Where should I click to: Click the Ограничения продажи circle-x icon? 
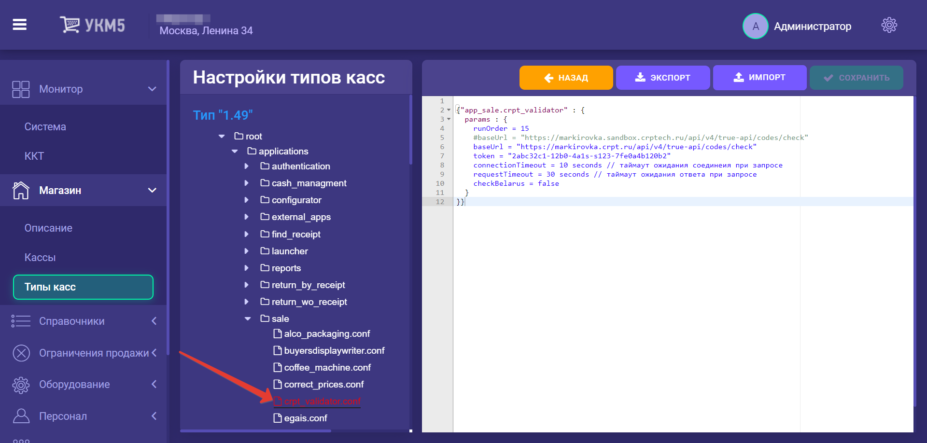21,353
